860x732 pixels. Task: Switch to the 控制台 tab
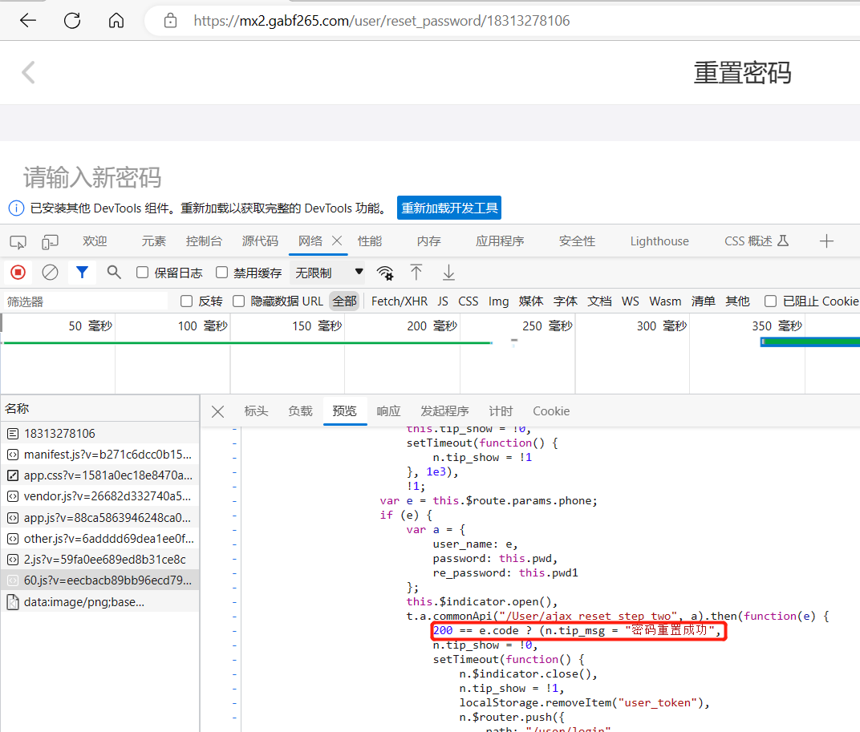pyautogui.click(x=204, y=241)
